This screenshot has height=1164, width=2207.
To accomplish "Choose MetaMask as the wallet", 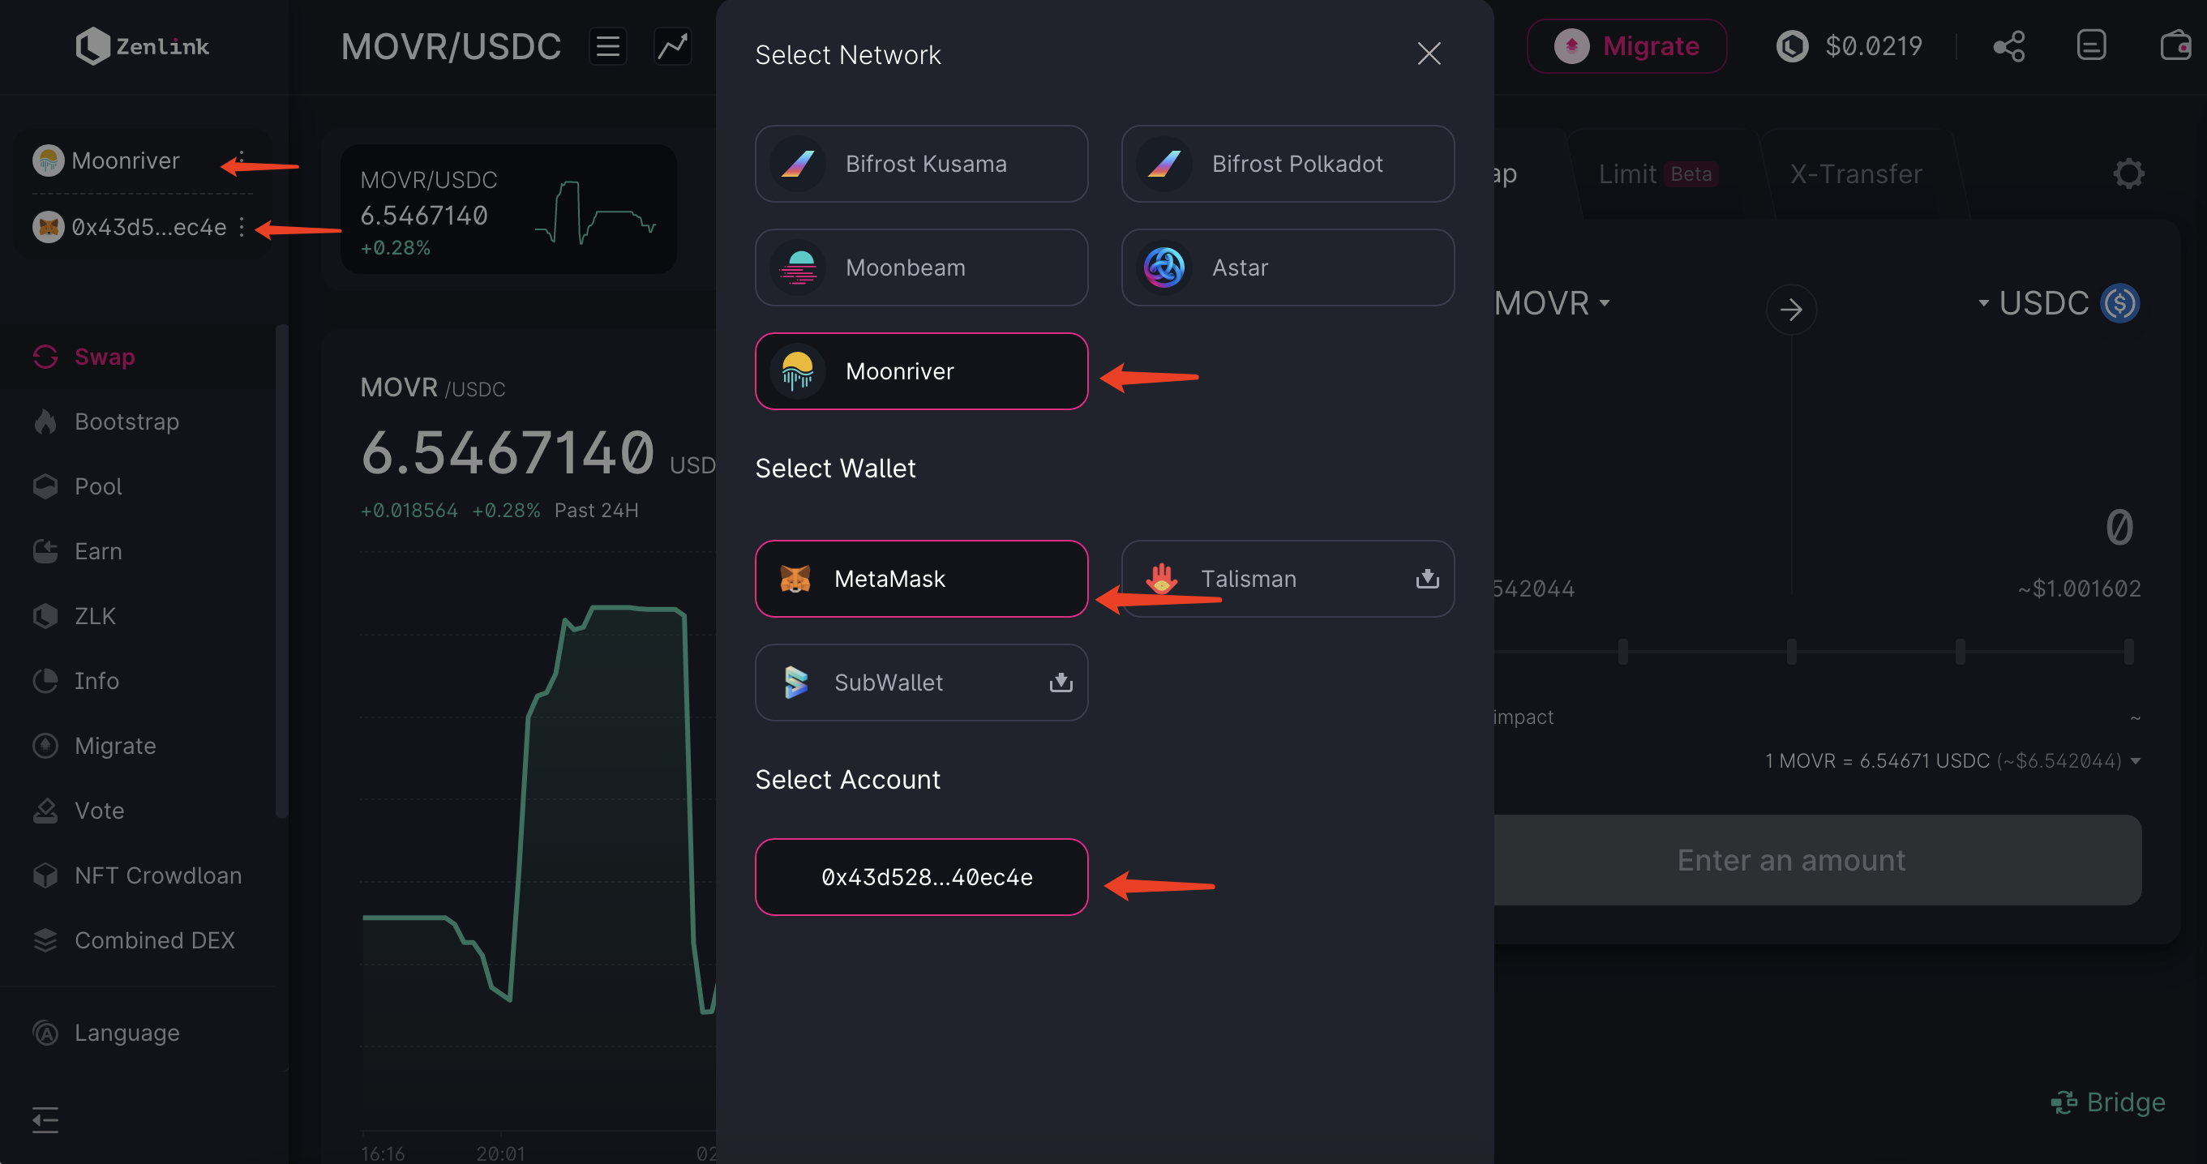I will (x=921, y=579).
